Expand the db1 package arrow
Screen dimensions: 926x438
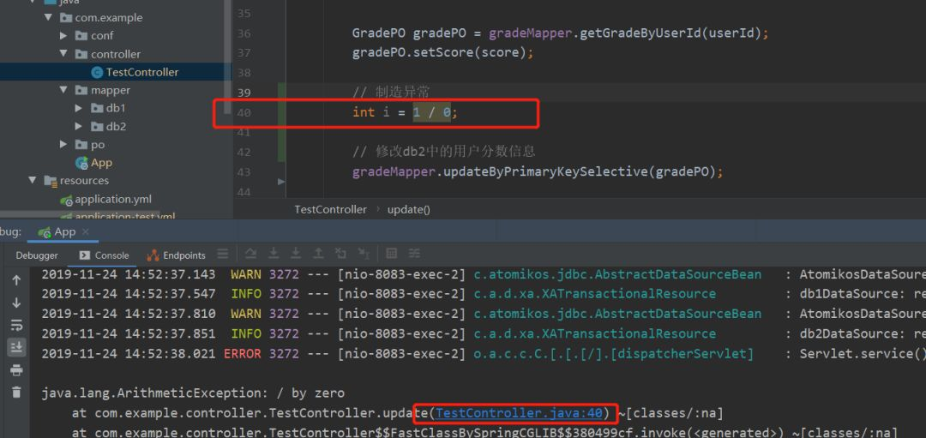coord(79,108)
